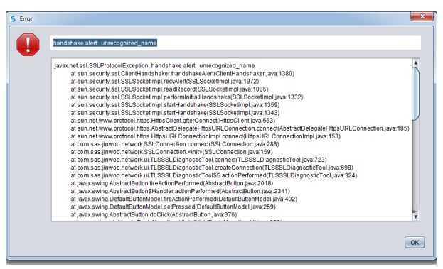
Task: Click the Error title text
Action: click(26, 18)
